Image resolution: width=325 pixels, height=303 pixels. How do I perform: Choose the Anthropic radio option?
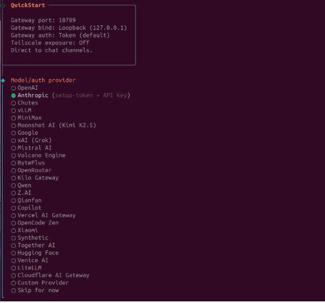tap(32, 95)
